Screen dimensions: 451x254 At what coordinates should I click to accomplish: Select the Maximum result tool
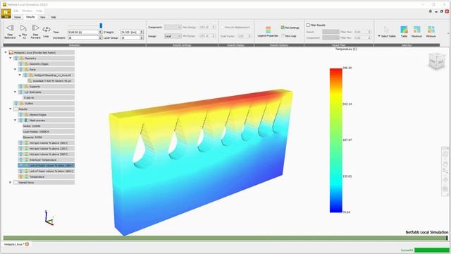[416, 31]
